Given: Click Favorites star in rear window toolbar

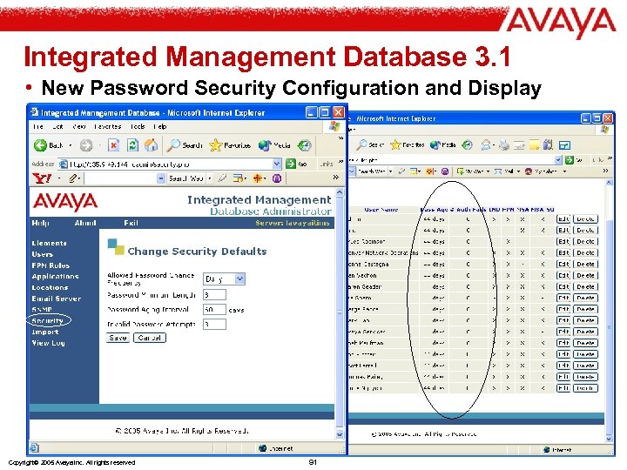Looking at the screenshot, I should [395, 144].
